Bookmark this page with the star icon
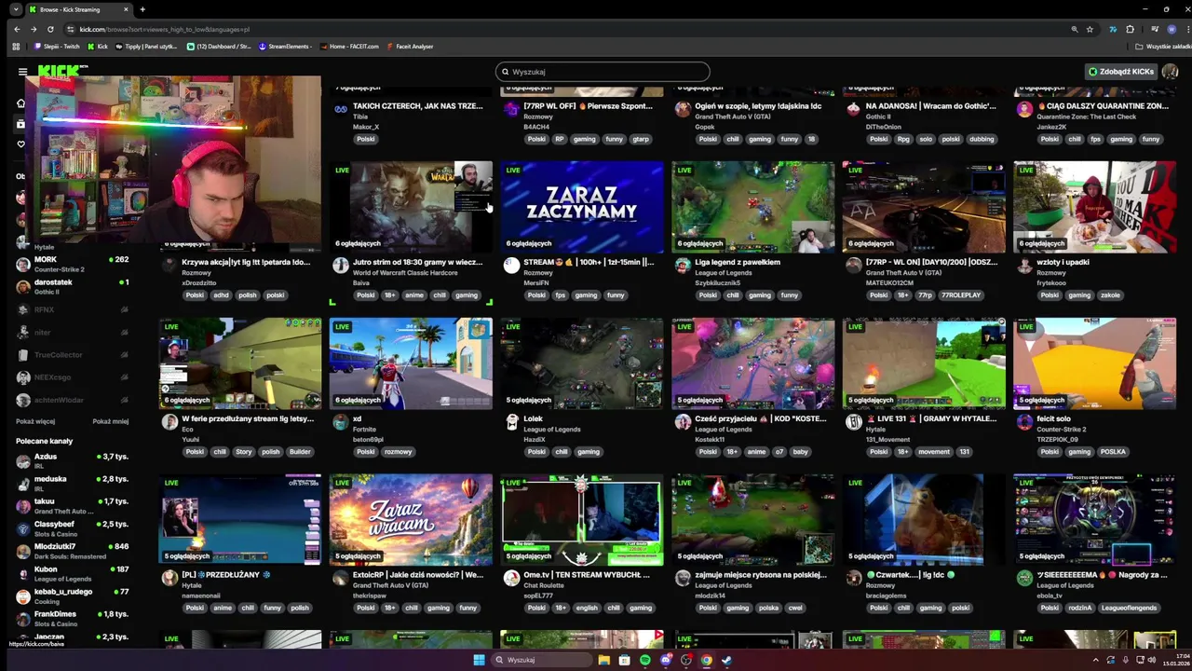 pos(1090,29)
